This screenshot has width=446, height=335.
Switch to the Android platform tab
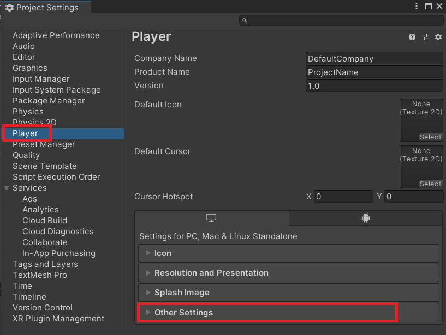[x=366, y=218]
